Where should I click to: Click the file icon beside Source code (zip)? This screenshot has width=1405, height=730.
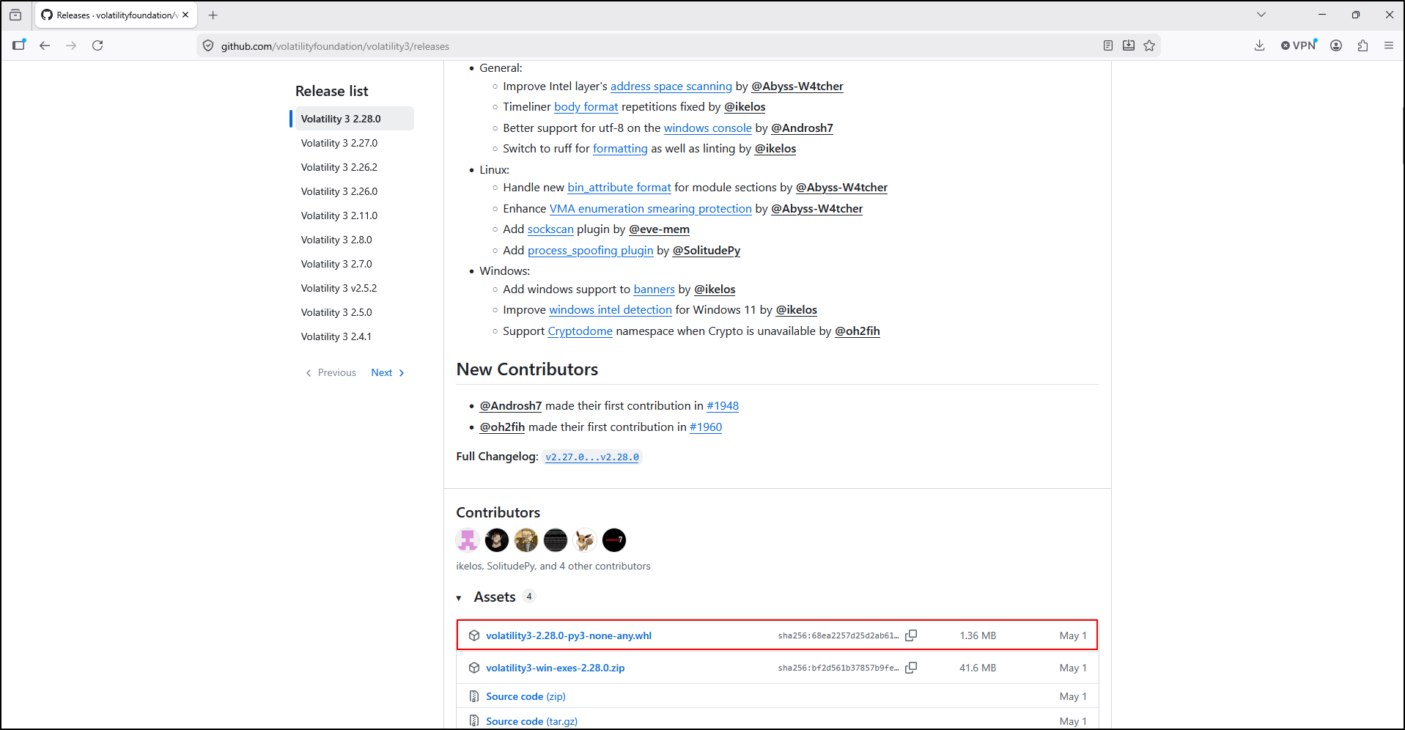point(474,696)
